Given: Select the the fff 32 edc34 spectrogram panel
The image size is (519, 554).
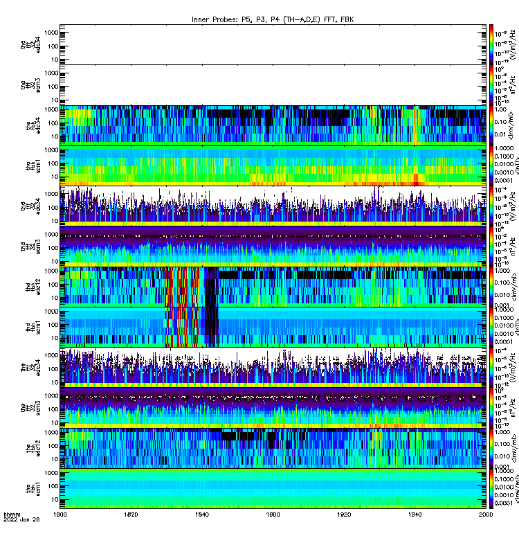Looking at the screenshot, I should [x=273, y=368].
